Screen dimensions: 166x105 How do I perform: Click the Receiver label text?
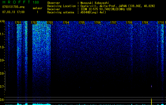point(54,9)
